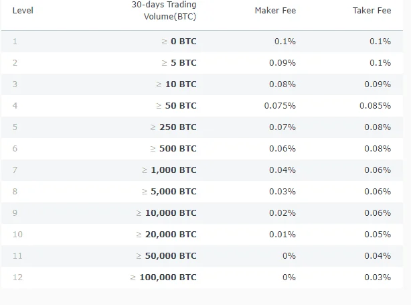The width and height of the screenshot is (411, 305).
Task: Click the ≥ 5 BTC volume cell
Action: [179, 63]
